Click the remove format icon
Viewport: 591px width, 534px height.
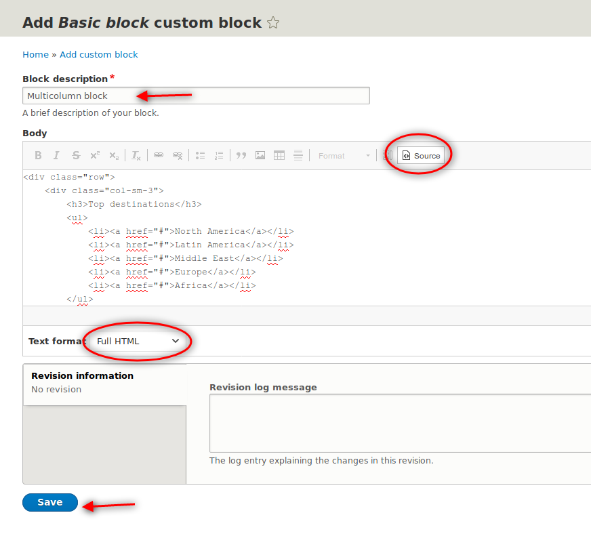click(136, 155)
